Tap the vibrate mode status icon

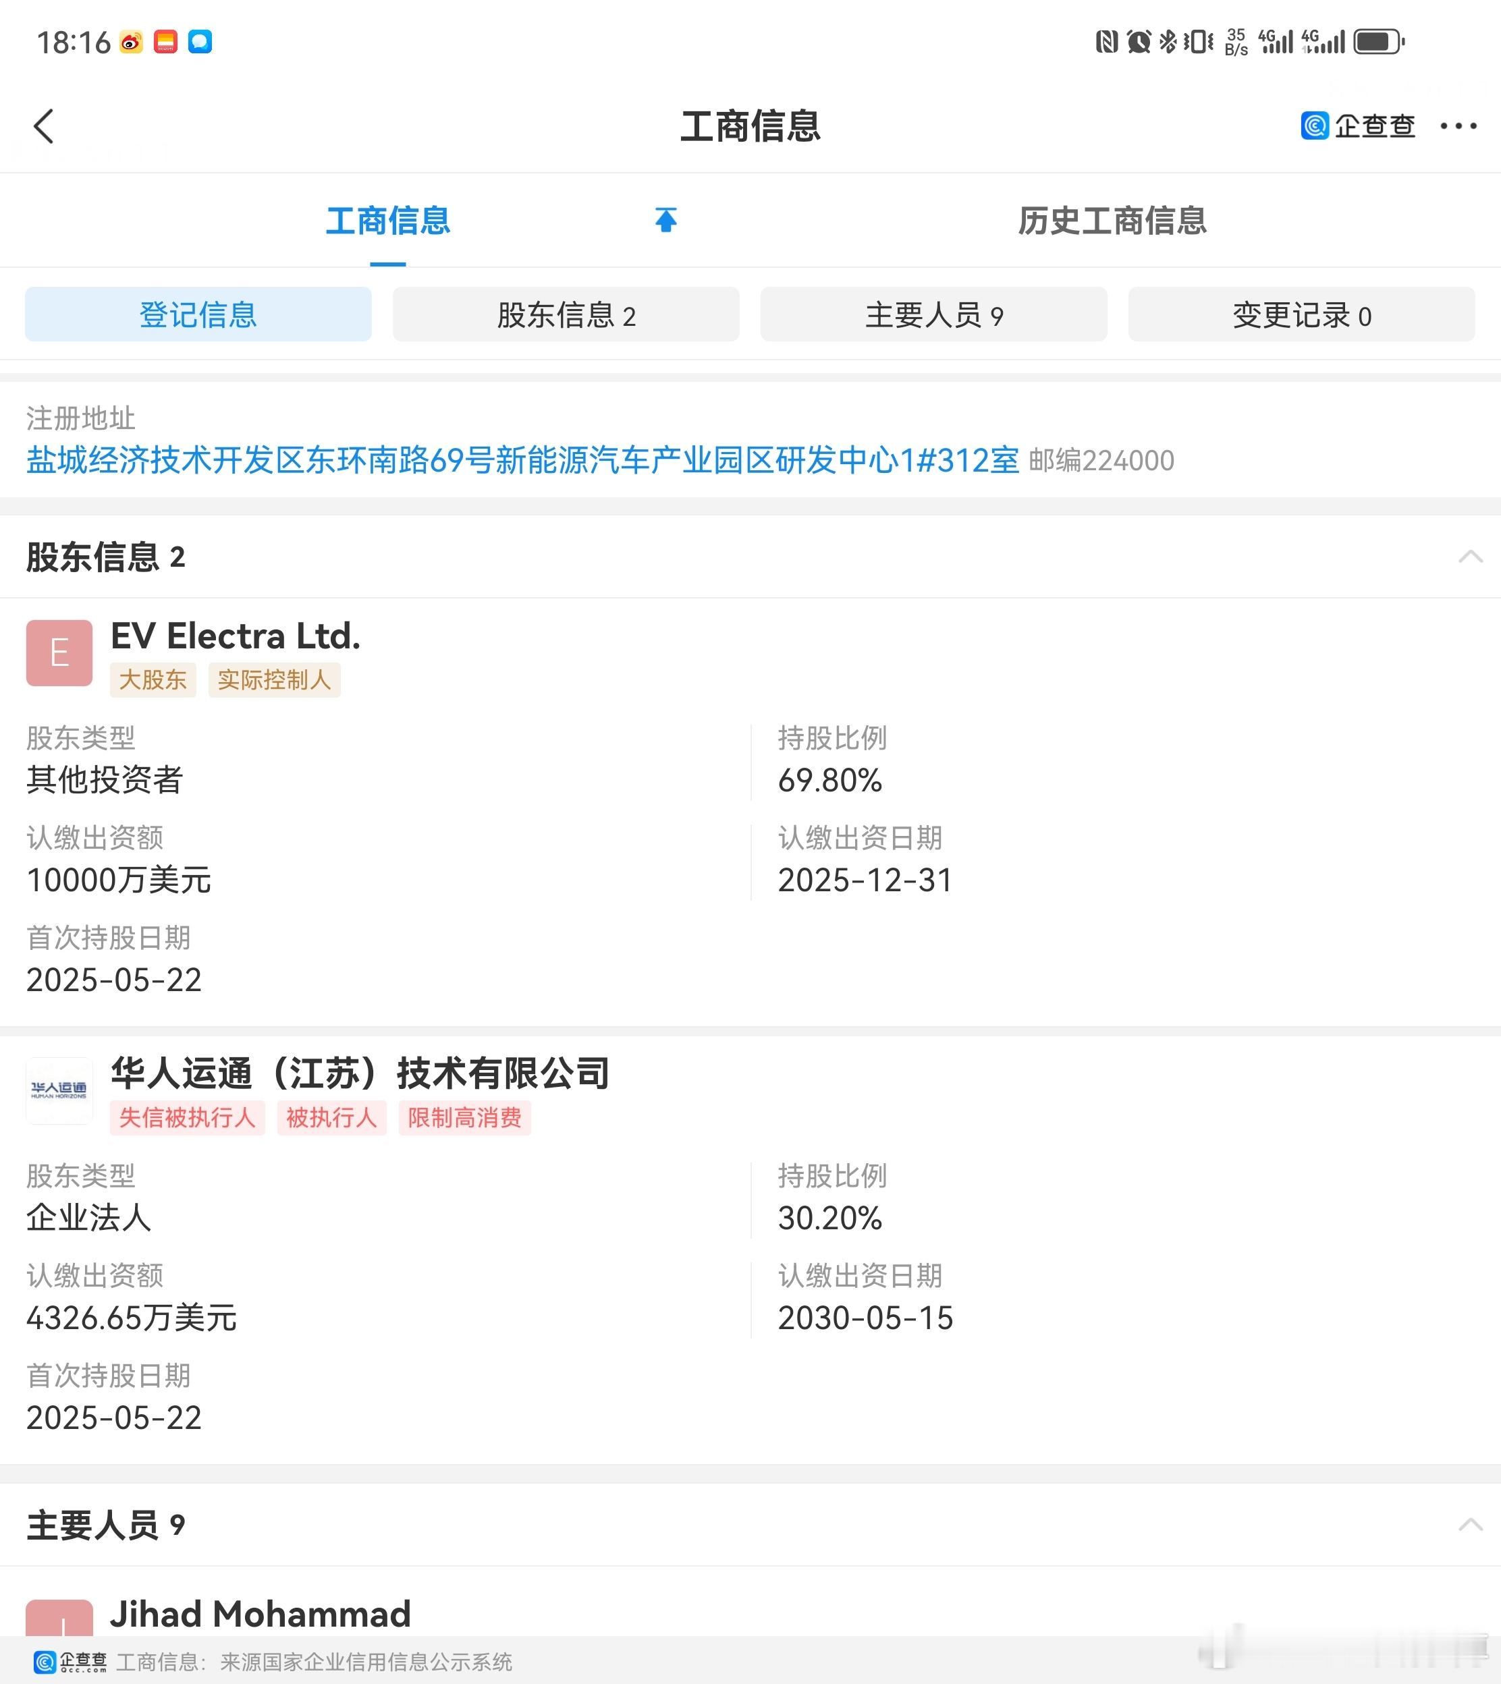pos(1199,41)
